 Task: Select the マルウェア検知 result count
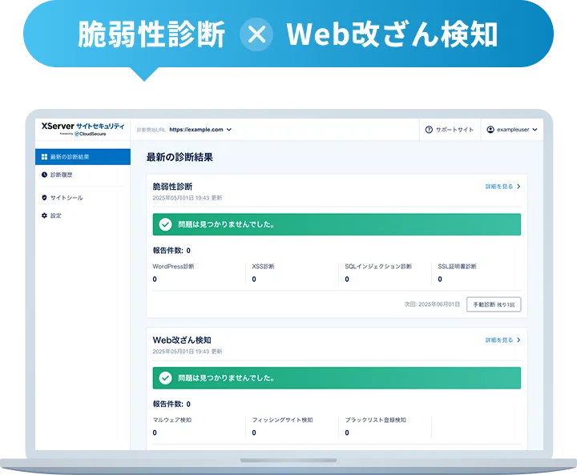click(155, 433)
